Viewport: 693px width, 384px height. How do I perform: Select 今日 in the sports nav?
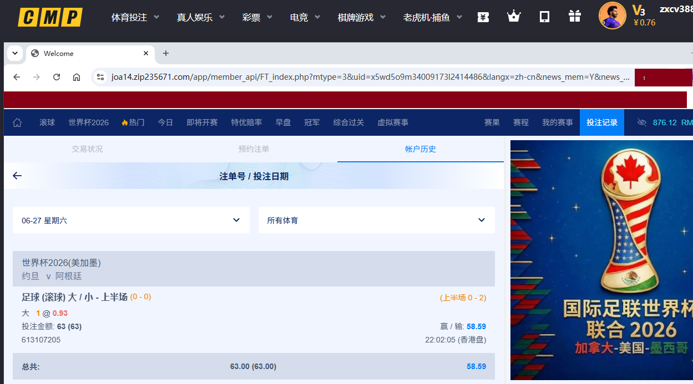[x=165, y=122]
